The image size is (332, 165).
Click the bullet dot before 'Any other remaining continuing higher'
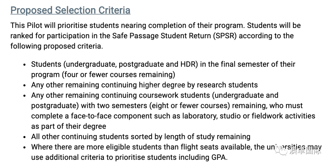click(x=25, y=85)
